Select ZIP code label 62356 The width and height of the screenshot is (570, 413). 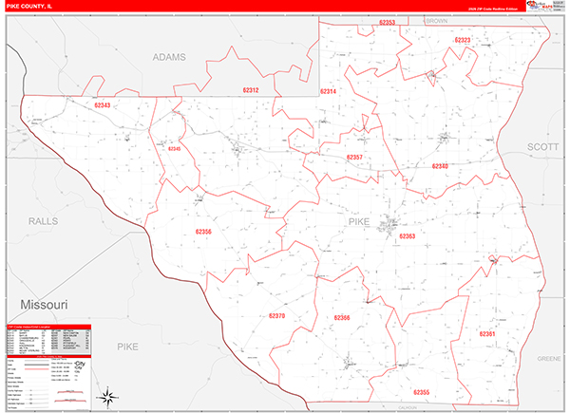pyautogui.click(x=203, y=232)
